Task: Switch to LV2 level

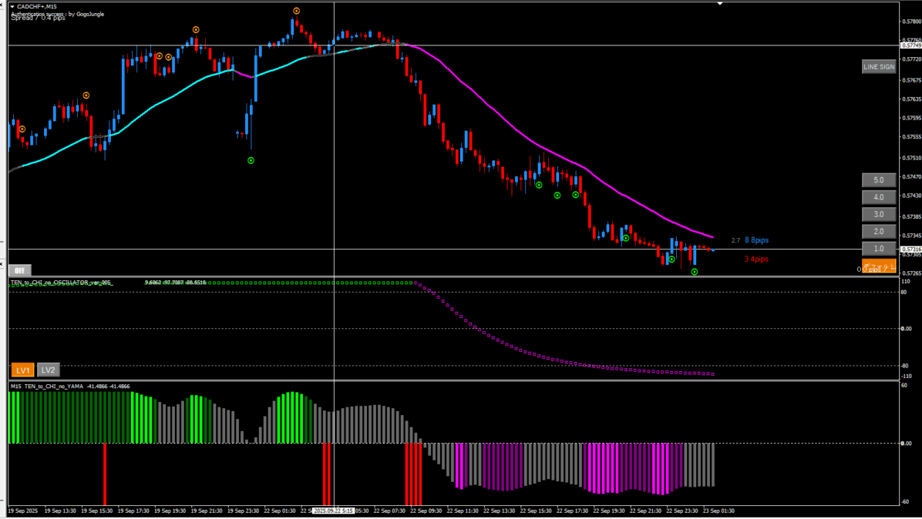Action: coord(49,370)
